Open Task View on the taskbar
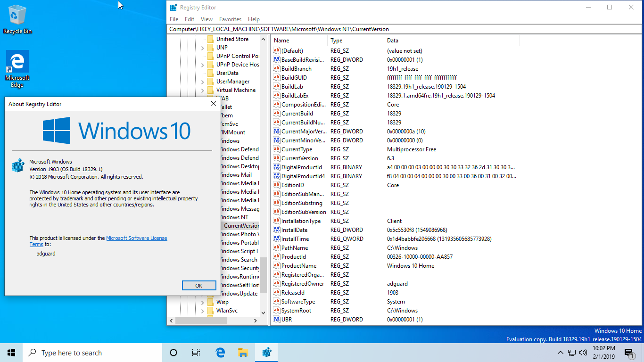Screen dimensions: 644x362 [x=196, y=353]
